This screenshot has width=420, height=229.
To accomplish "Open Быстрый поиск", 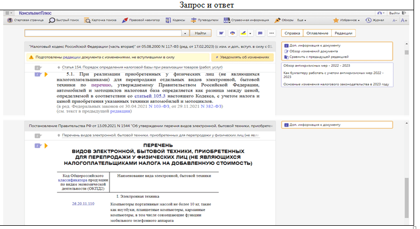I will 64,20.
